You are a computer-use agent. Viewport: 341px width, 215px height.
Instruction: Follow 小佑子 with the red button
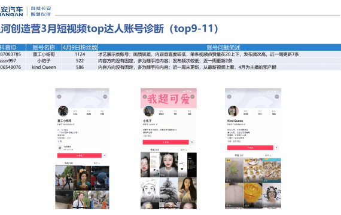(x=166, y=142)
